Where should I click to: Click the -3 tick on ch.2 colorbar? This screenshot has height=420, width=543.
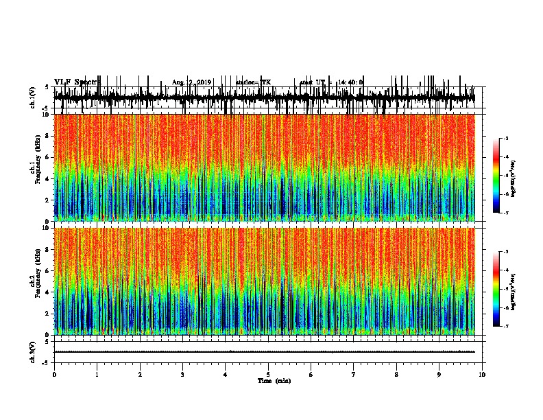[506, 252]
